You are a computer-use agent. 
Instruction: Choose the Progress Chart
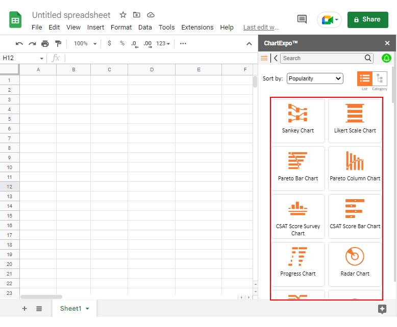tap(298, 264)
